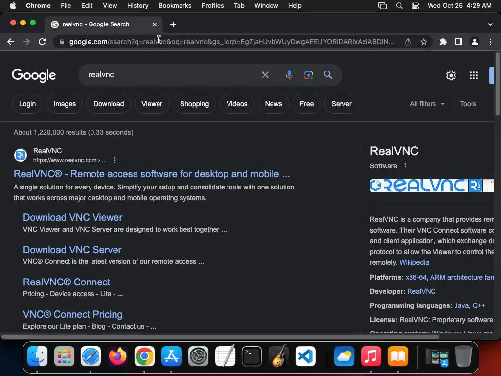Open Visual Studio Code from the Dock
Screen dimensions: 501x376
pos(305,356)
